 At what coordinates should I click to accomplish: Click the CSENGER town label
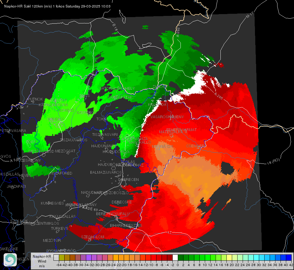click(x=195, y=146)
